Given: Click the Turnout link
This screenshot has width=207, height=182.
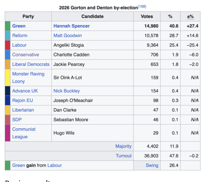Looking at the screenshot, I should click(x=123, y=156).
